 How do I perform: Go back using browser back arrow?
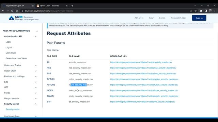[3, 11]
